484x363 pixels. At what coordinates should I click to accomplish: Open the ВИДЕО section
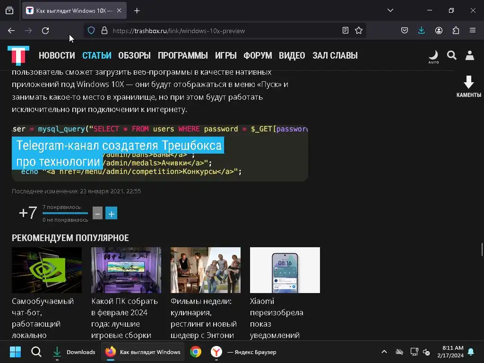tap(292, 56)
